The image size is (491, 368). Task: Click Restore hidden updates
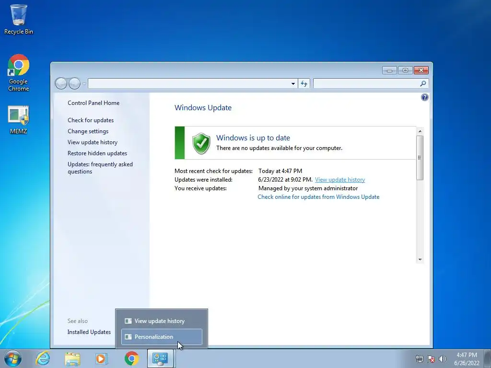tap(97, 153)
